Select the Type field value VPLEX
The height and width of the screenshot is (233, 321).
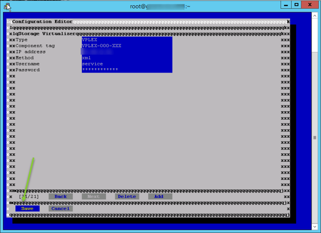tap(127, 40)
